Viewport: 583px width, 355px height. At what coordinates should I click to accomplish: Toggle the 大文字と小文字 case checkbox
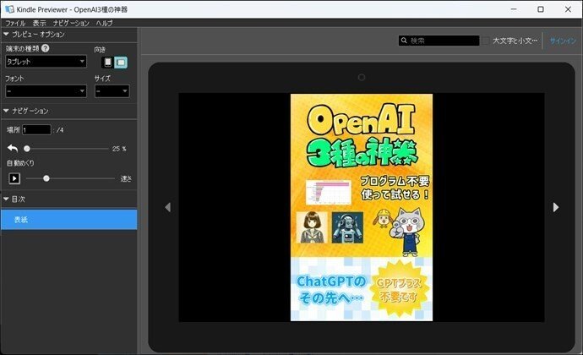click(x=486, y=41)
